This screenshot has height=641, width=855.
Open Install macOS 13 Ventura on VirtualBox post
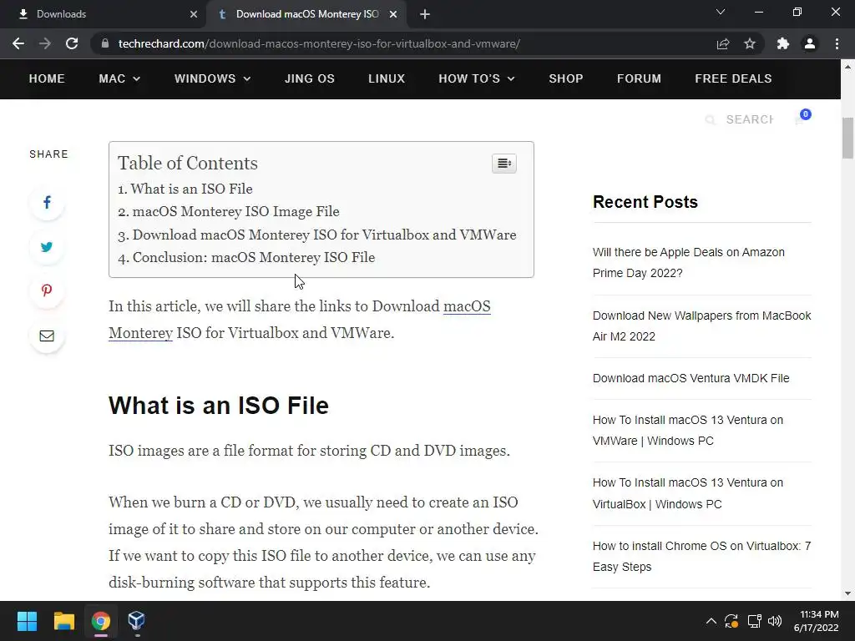pyautogui.click(x=688, y=493)
